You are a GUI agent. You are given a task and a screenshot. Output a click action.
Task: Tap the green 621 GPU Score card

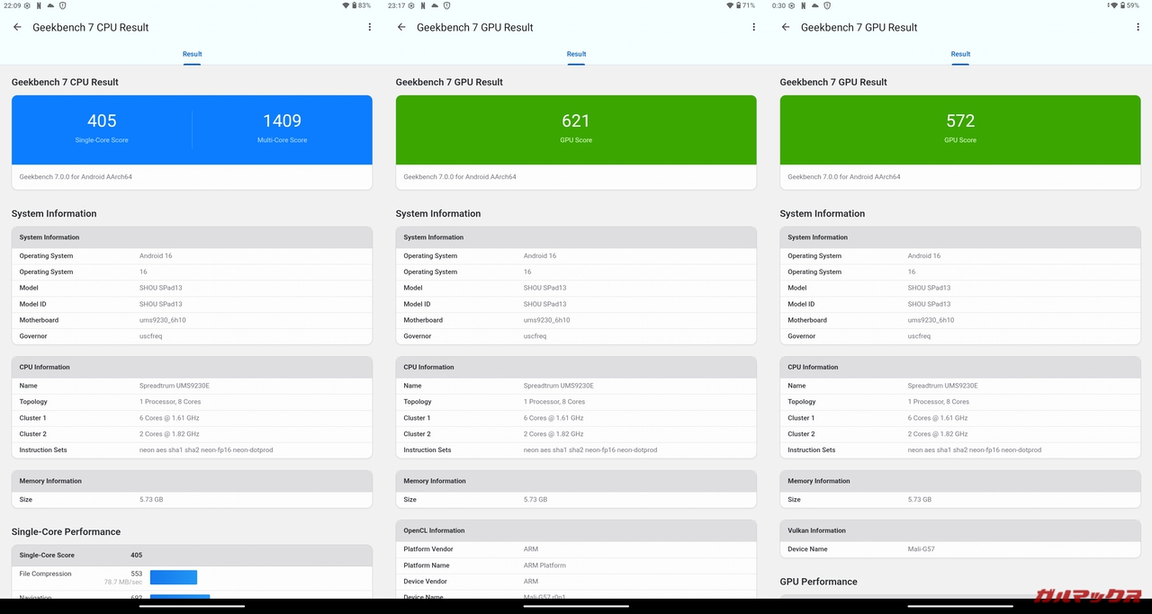point(576,130)
